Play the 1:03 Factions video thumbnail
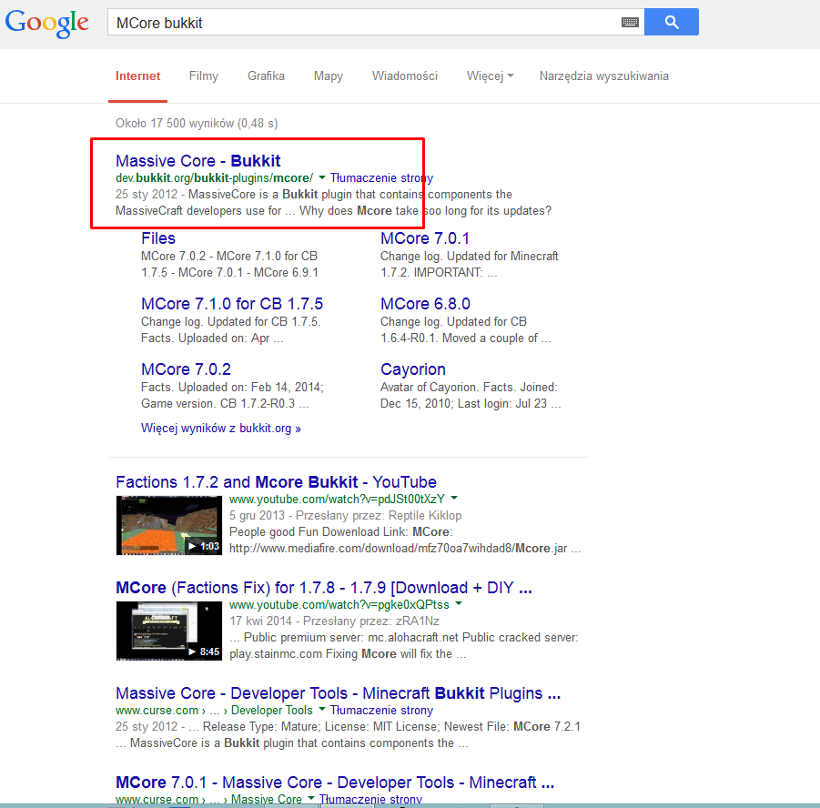Image resolution: width=820 pixels, height=808 pixels. (x=169, y=525)
